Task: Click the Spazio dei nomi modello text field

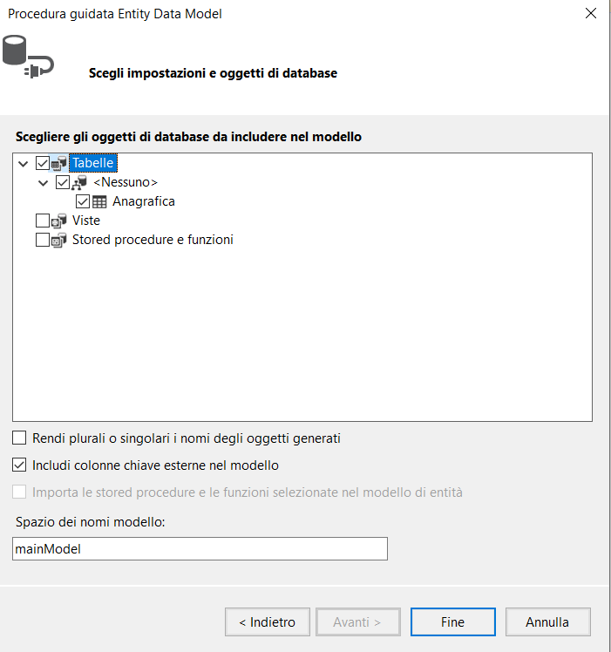Action: point(200,549)
